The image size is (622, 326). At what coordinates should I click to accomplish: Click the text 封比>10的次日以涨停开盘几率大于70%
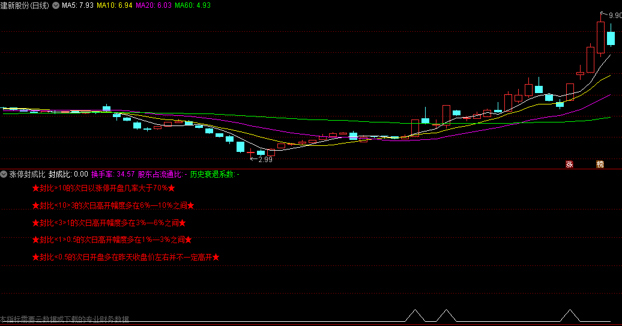103,188
